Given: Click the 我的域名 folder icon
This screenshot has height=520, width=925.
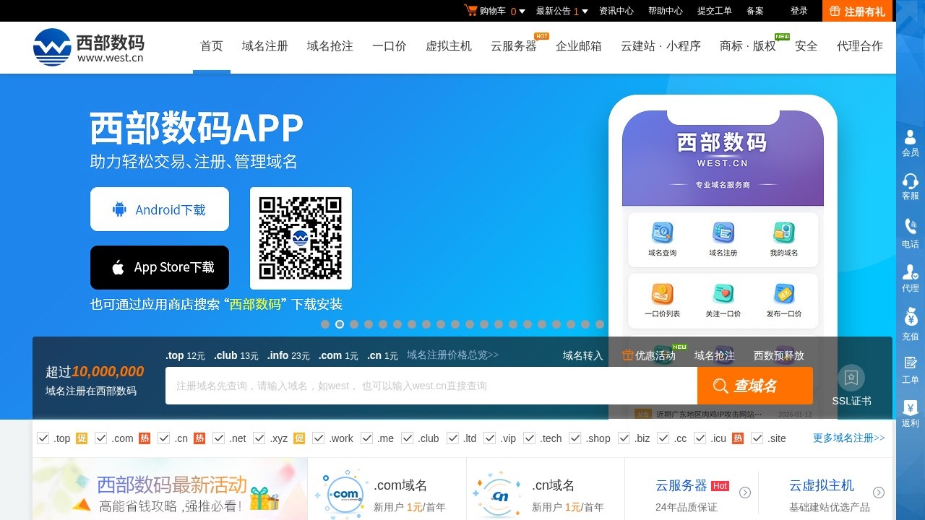Looking at the screenshot, I should click(x=783, y=233).
